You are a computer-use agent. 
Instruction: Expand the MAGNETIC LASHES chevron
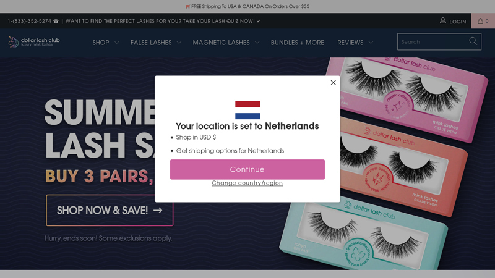(257, 43)
